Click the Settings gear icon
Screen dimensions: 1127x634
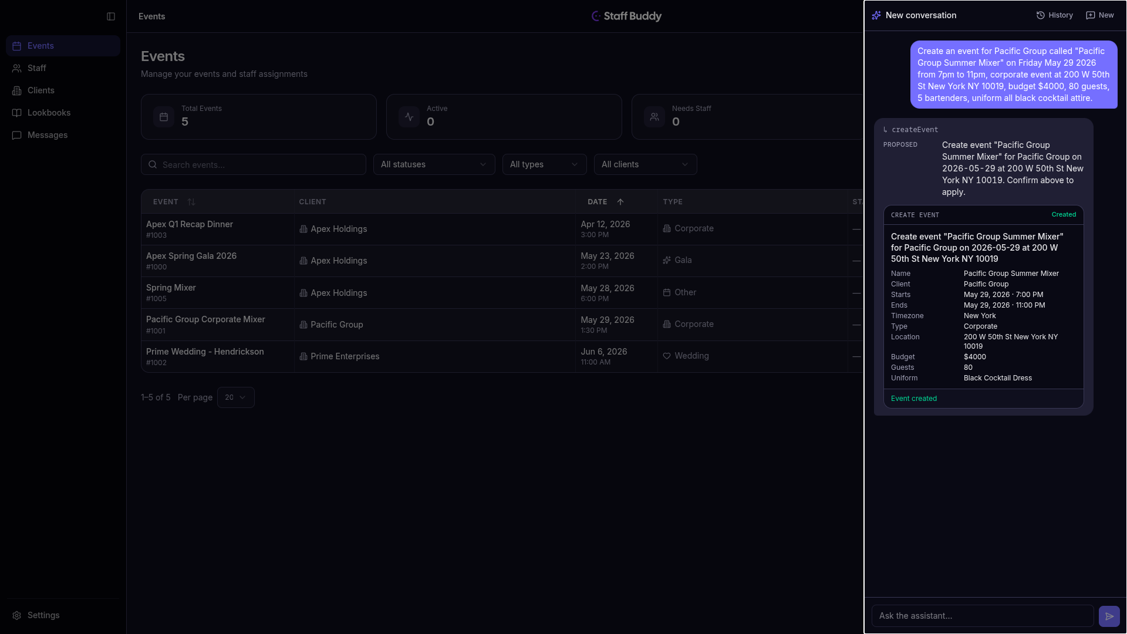click(x=17, y=615)
